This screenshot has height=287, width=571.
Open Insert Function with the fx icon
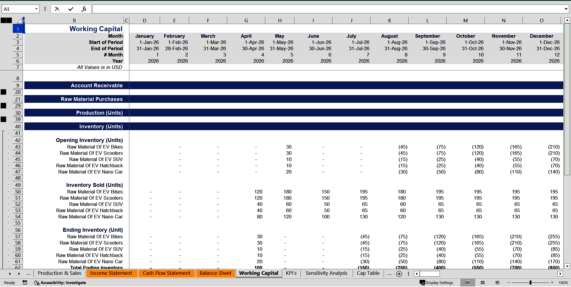[84, 9]
